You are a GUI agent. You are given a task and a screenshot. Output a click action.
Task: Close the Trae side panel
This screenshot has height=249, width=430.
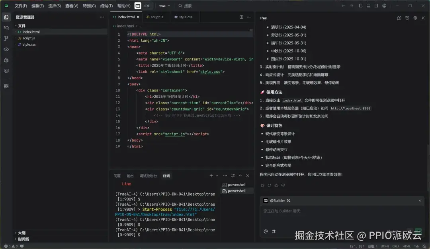tap(423, 18)
